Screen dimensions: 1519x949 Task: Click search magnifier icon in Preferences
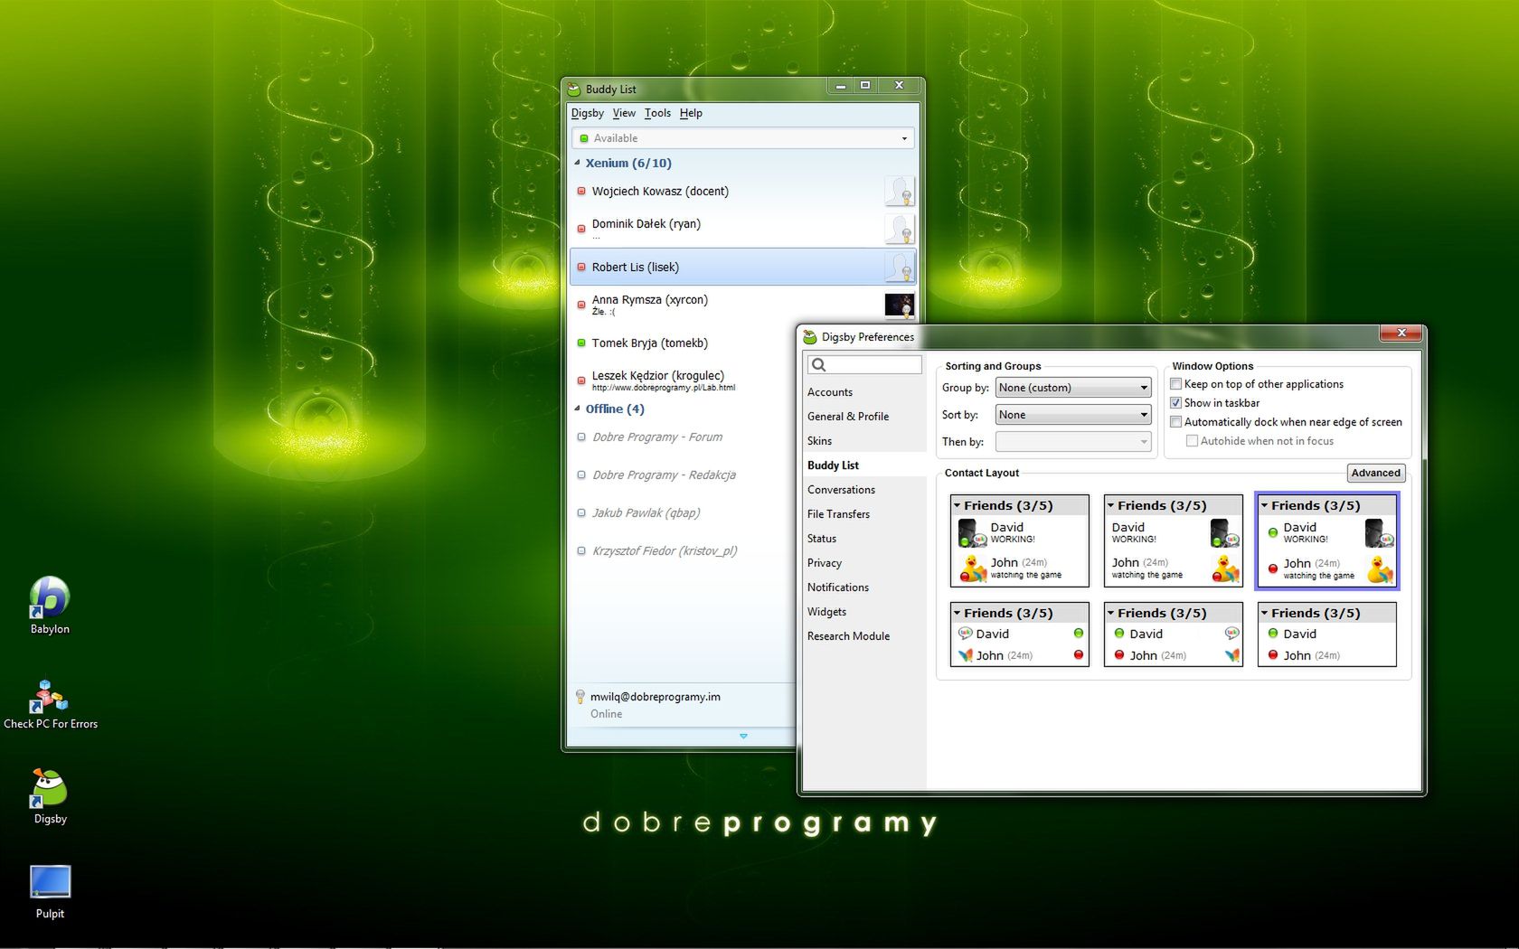tap(819, 364)
